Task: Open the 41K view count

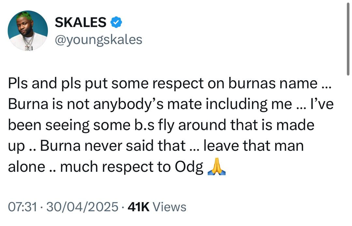Action: point(138,207)
